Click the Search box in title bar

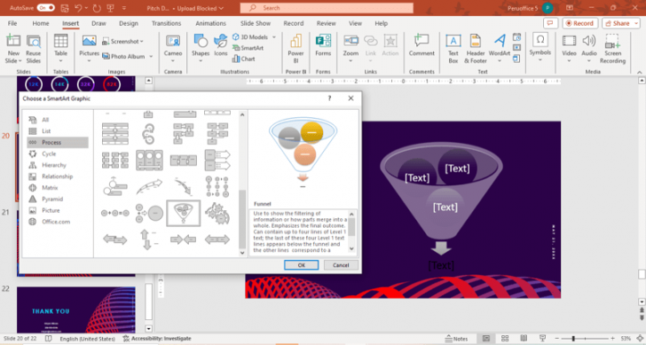point(327,8)
